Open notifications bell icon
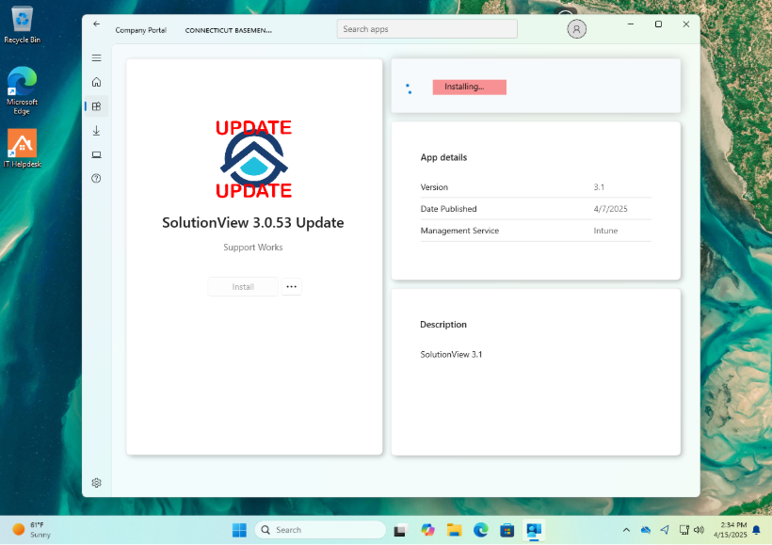772x545 pixels. pos(757,530)
